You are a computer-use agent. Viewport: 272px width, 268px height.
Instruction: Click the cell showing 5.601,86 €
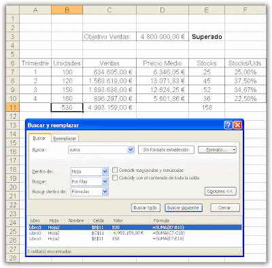163,99
